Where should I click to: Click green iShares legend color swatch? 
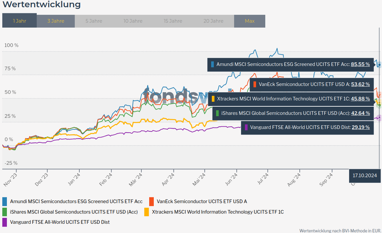5,212
